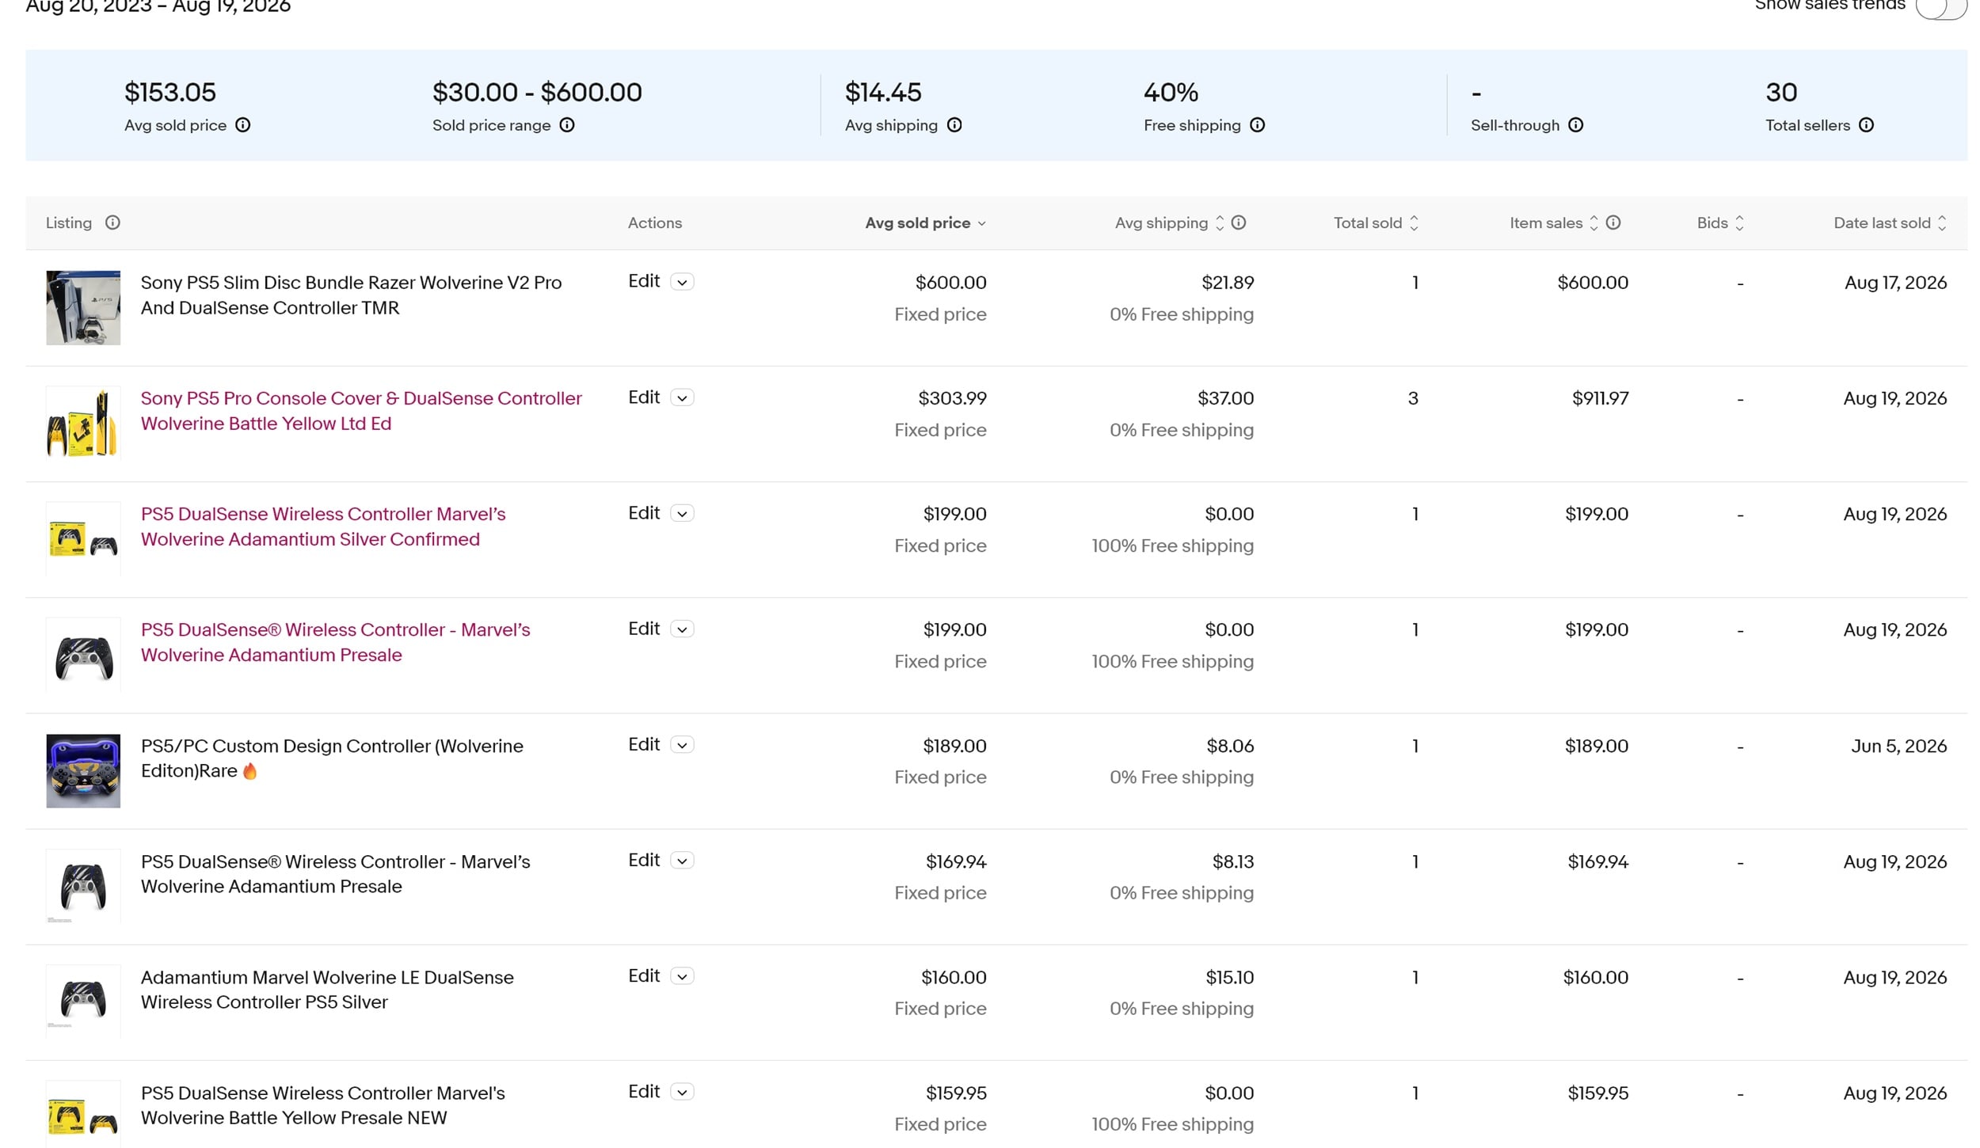This screenshot has height=1148, width=1980.
Task: Select the $30.00 - $600.00 price range value
Action: click(537, 93)
